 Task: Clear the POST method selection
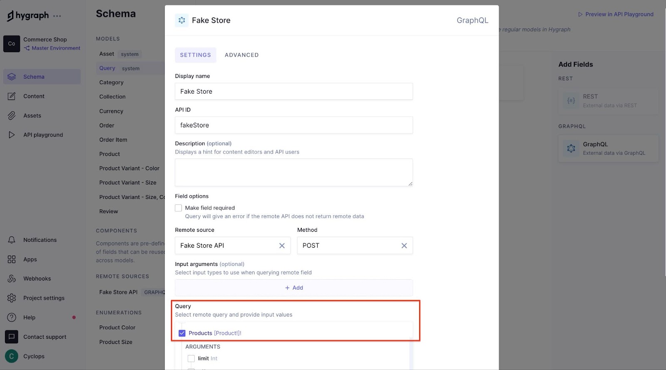(x=404, y=246)
